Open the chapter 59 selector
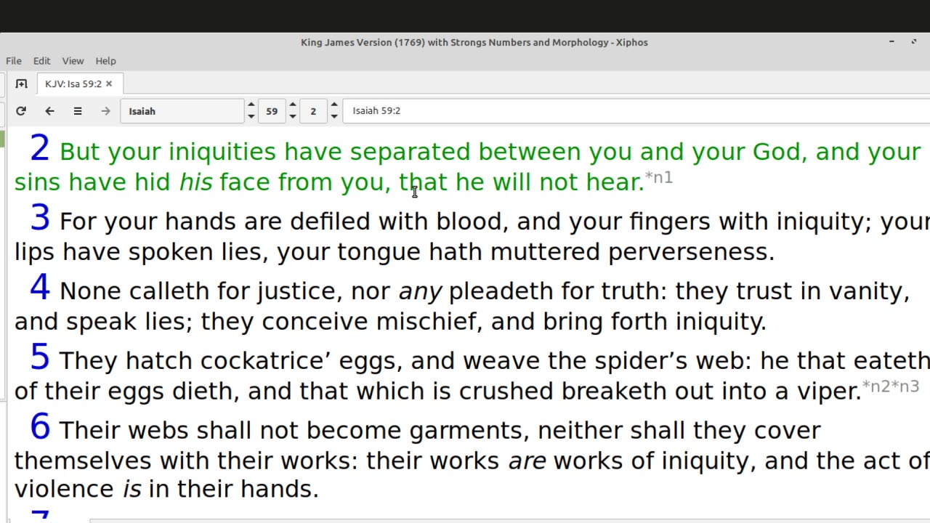Screen dimensions: 930x523 pyautogui.click(x=272, y=111)
